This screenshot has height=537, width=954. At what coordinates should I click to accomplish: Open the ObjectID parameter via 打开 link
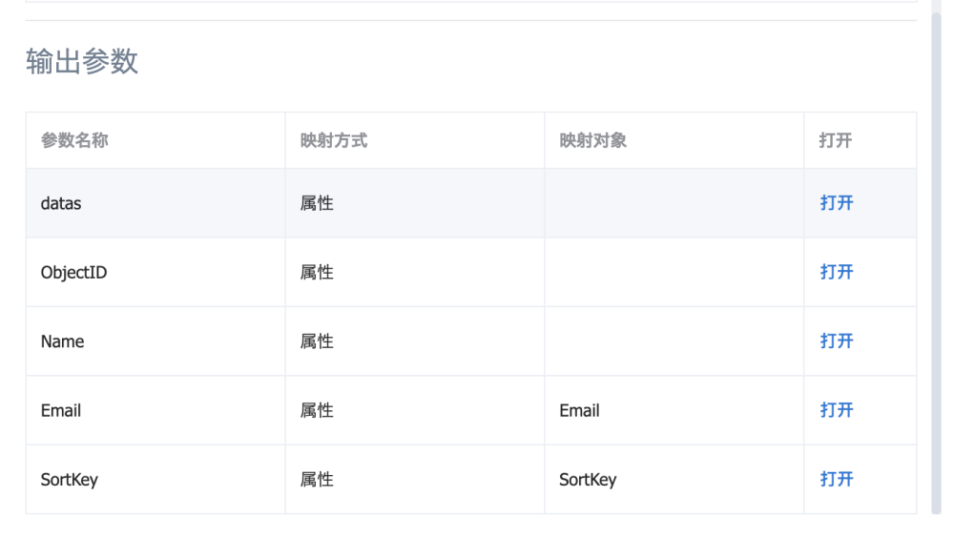click(836, 272)
